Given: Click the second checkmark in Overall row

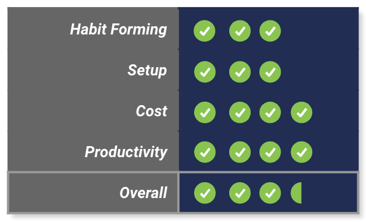Looking at the screenshot, I should coord(240,193).
